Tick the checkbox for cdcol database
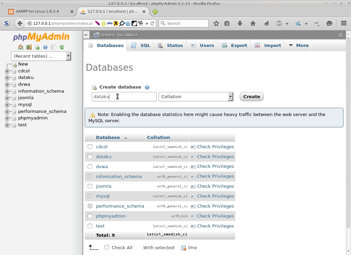Viewport: 351px width, 255px height. coord(90,147)
